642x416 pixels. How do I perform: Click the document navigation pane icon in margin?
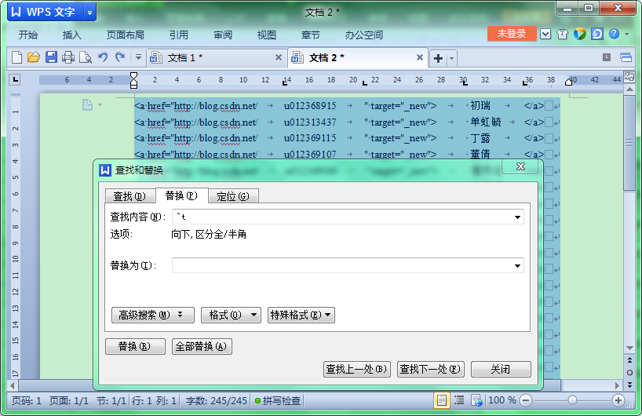point(87,105)
